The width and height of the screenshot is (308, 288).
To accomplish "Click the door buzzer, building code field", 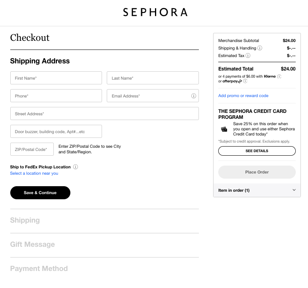I will (x=56, y=132).
